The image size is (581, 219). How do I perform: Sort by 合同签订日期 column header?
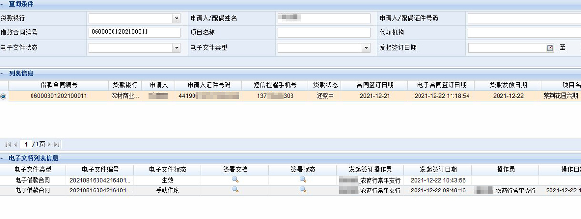375,85
